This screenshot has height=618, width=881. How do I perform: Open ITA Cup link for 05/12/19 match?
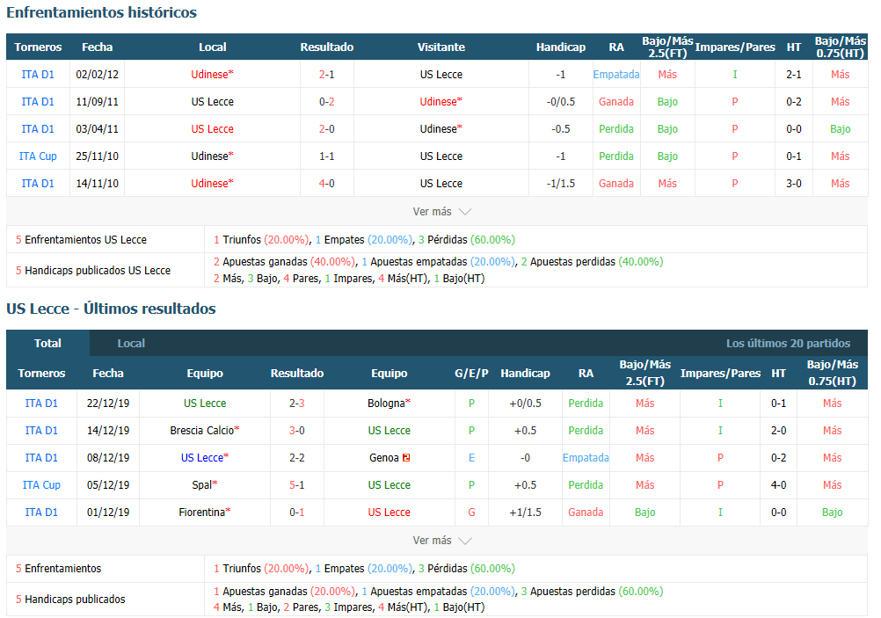(x=41, y=485)
